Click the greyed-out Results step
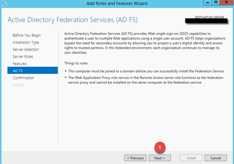This screenshot has height=164, width=234. (x=18, y=85)
